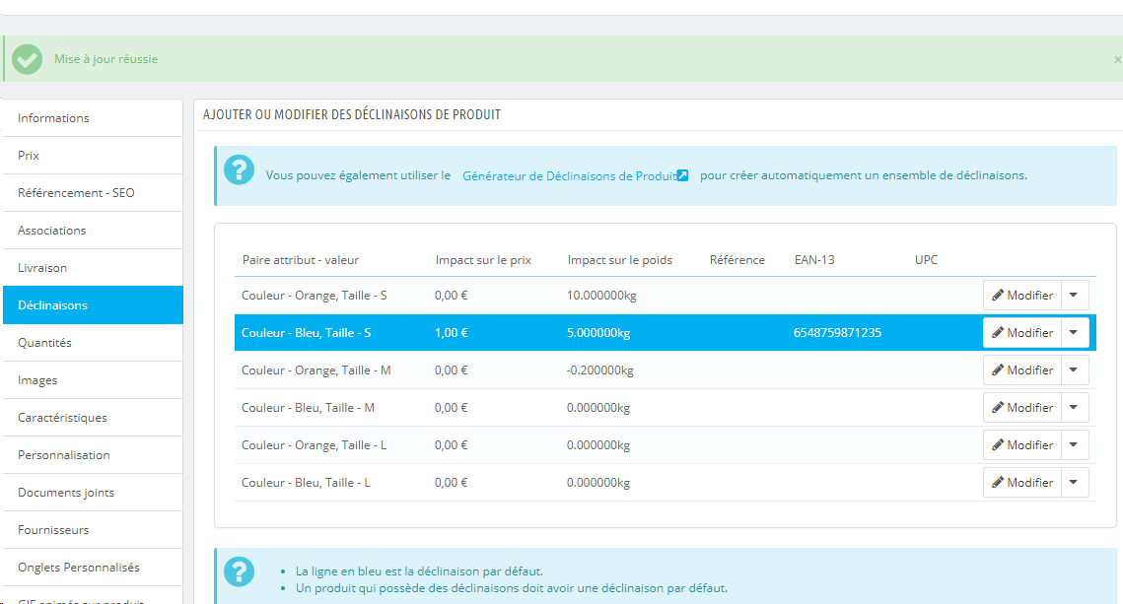Screen dimensions: 1123x604
Task: Click the EAN value 6548759871235
Action: click(837, 333)
